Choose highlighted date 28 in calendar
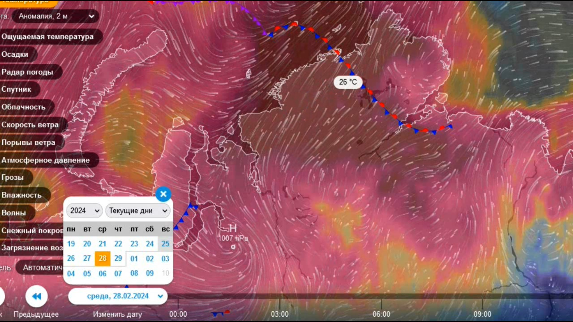Image resolution: width=573 pixels, height=322 pixels. point(102,258)
